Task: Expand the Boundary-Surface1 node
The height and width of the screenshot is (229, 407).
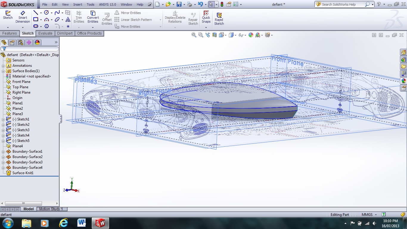Action: [x=3, y=151]
